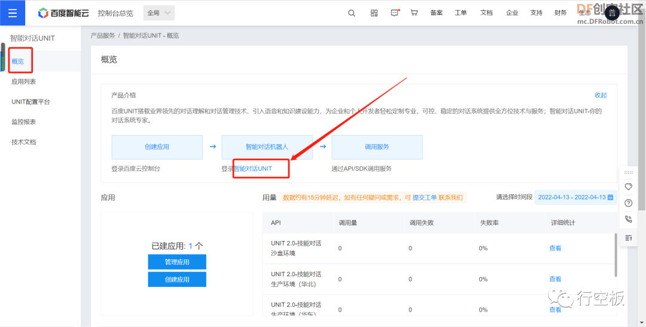The height and width of the screenshot is (327, 646).
Task: Open the message notification icon
Action: [x=395, y=13]
